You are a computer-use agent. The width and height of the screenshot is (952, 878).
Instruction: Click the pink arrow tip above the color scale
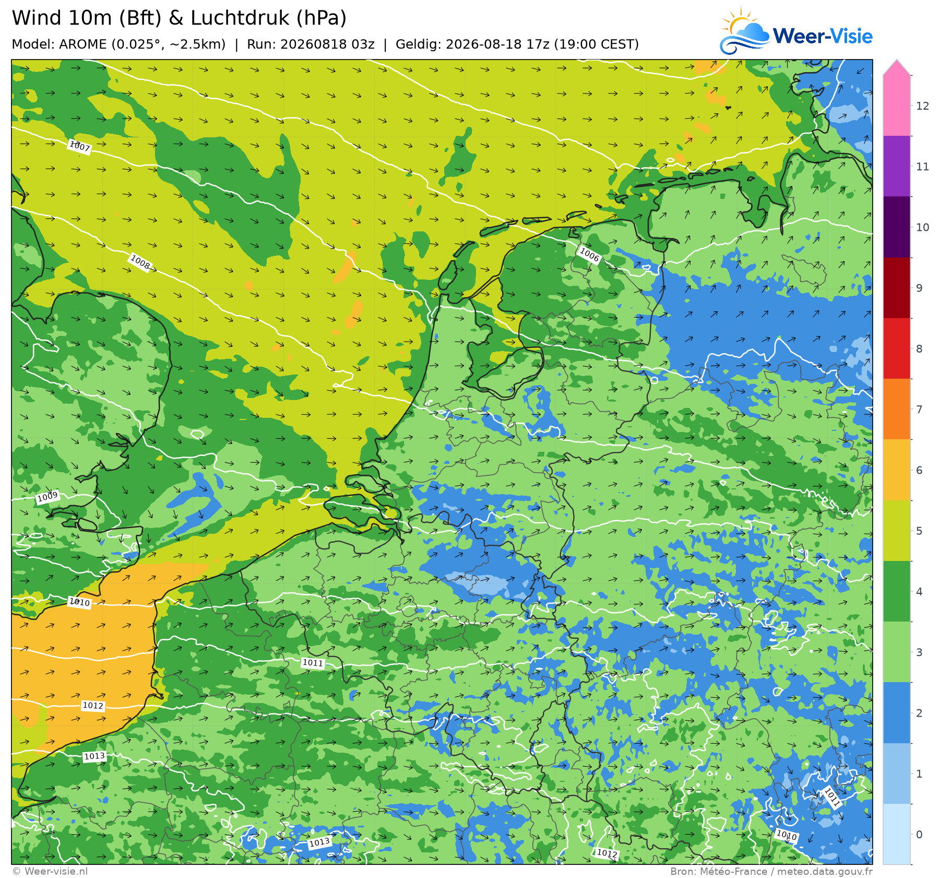(897, 67)
